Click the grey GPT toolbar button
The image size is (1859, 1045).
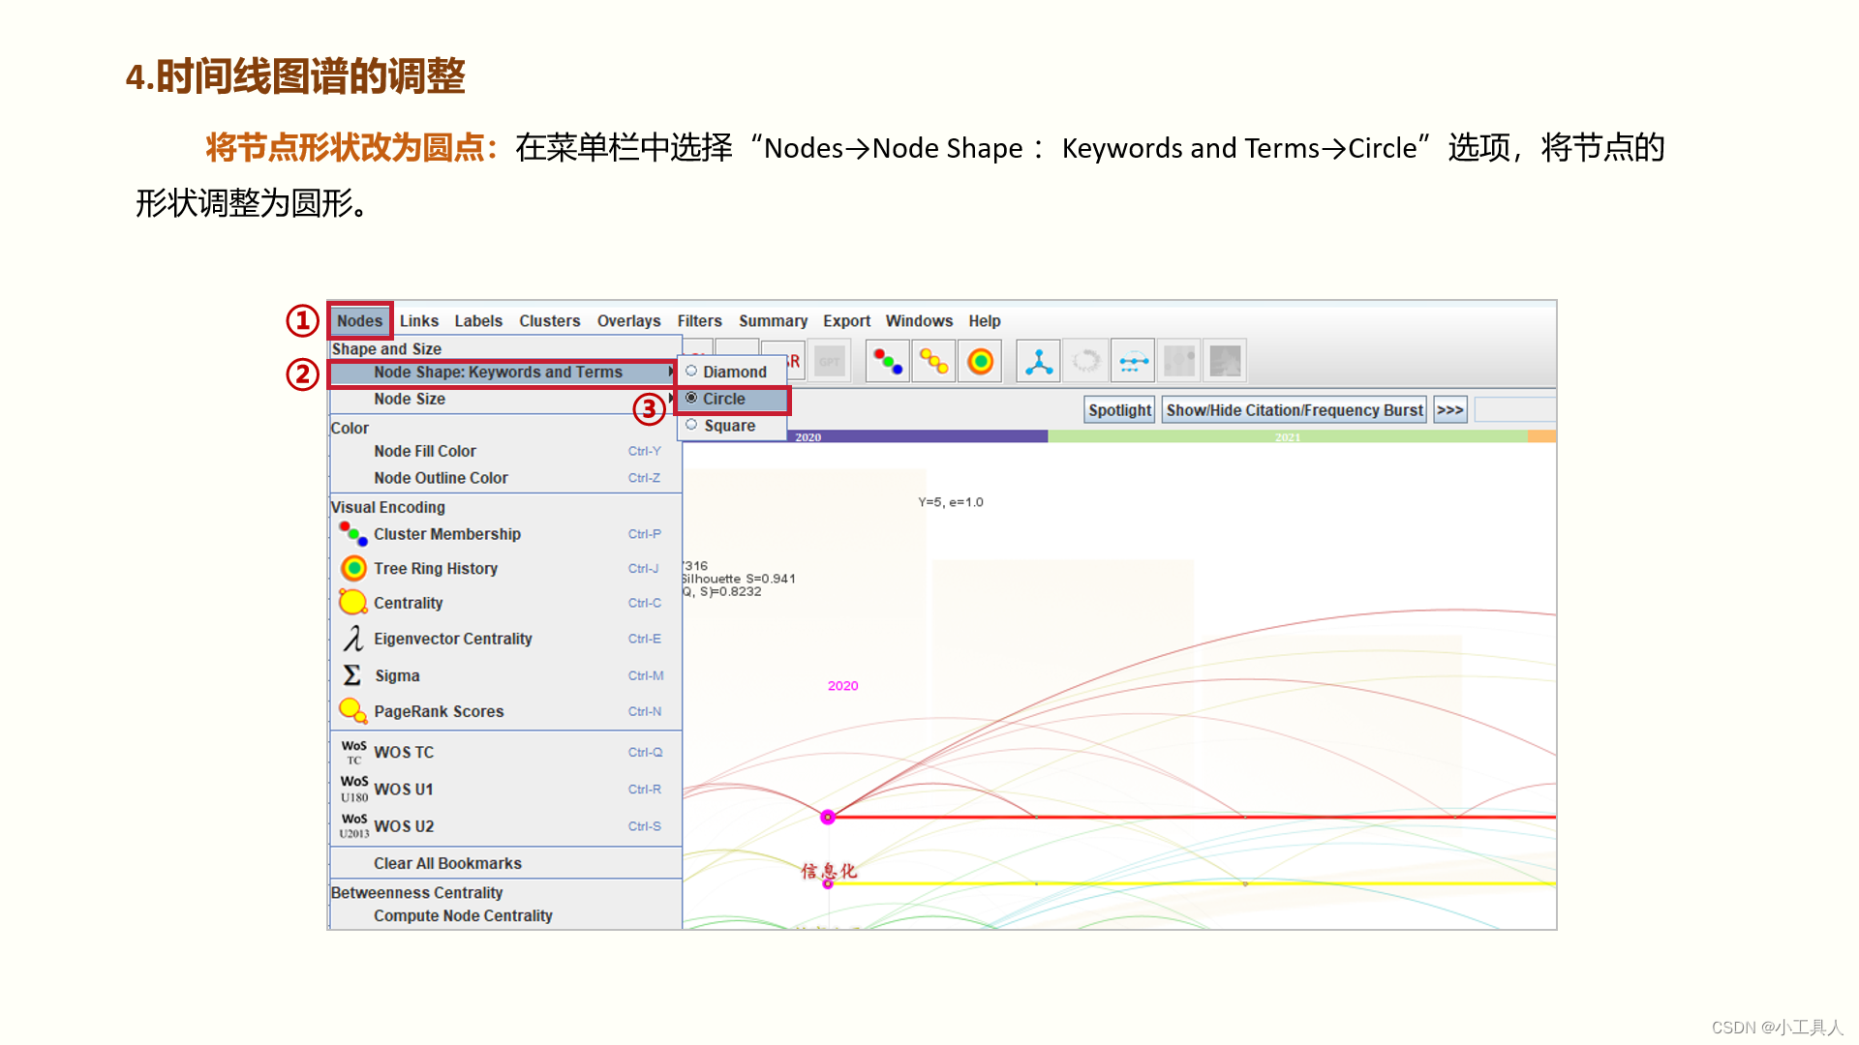tap(830, 362)
